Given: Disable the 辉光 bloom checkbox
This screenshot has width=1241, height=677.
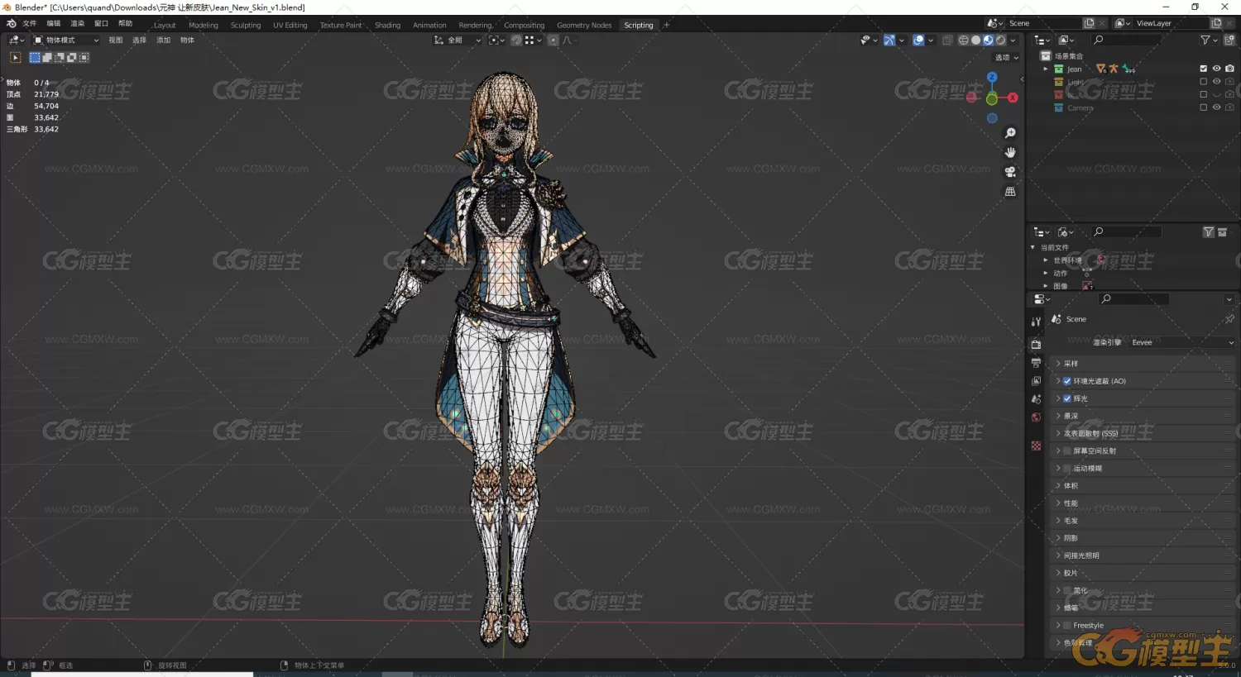Looking at the screenshot, I should (x=1067, y=398).
